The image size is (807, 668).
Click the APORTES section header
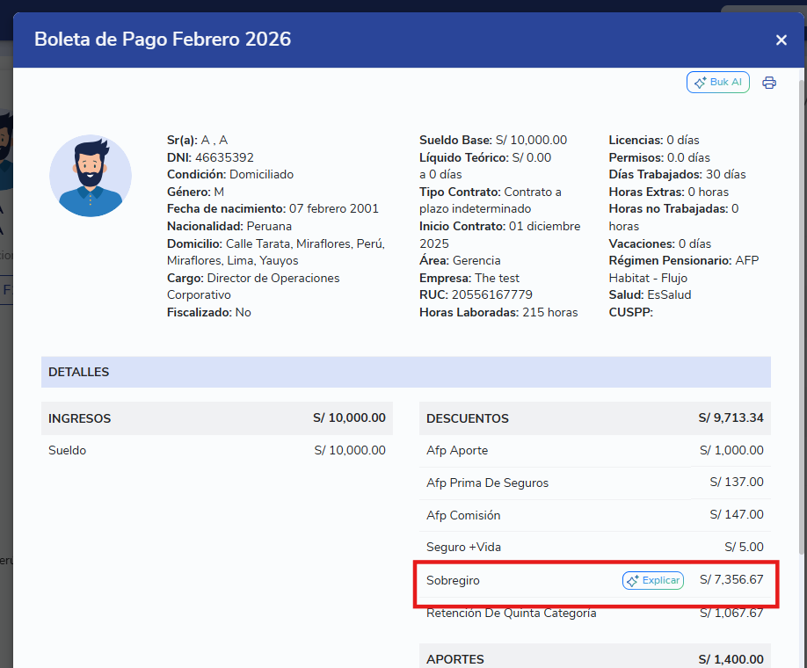coord(455,659)
